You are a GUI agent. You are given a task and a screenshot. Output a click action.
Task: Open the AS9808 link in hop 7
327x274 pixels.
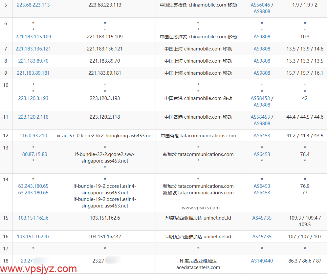point(262,49)
